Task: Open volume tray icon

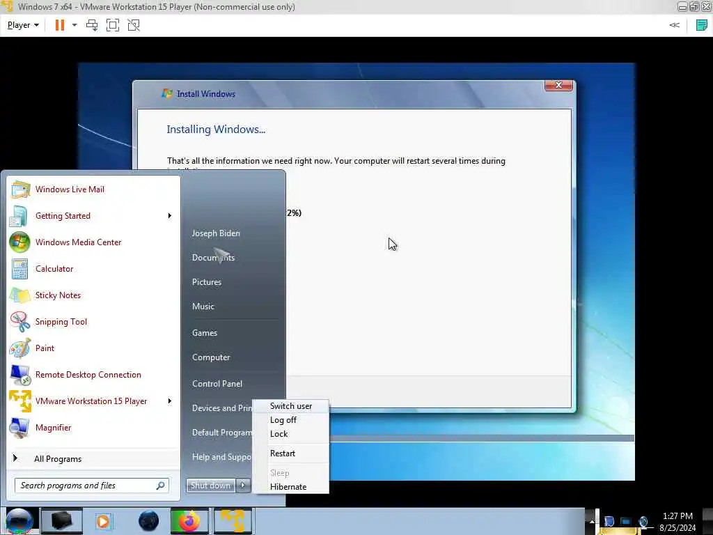Action: (x=643, y=521)
